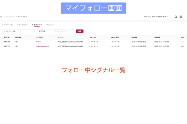Switch to the マイシグナル tab
Image resolution: width=187 pixels, height=124 pixels.
(x=22, y=24)
